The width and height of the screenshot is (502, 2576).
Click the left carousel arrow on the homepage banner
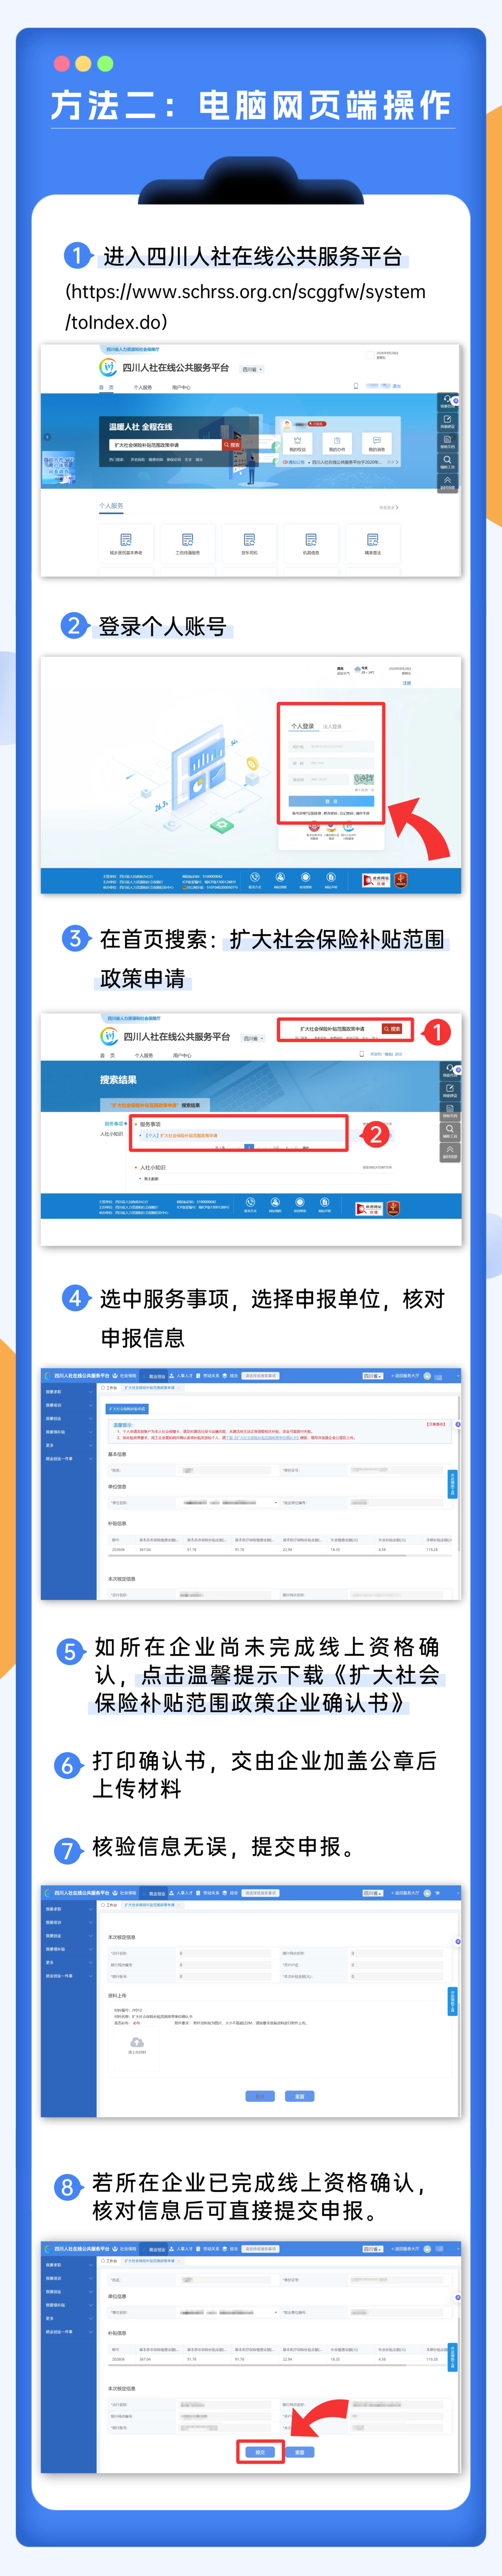click(x=47, y=437)
